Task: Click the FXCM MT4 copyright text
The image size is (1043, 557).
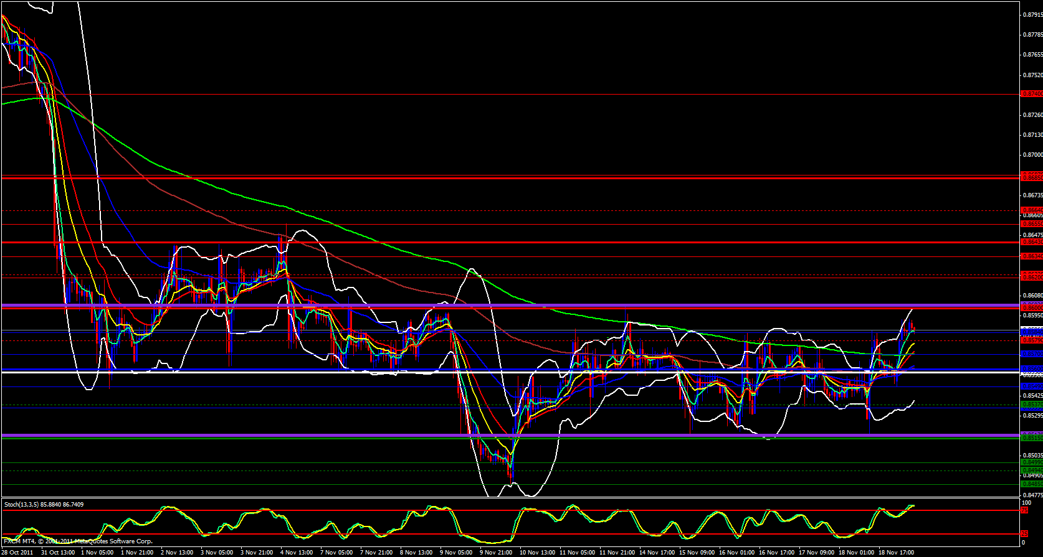Action: point(78,541)
